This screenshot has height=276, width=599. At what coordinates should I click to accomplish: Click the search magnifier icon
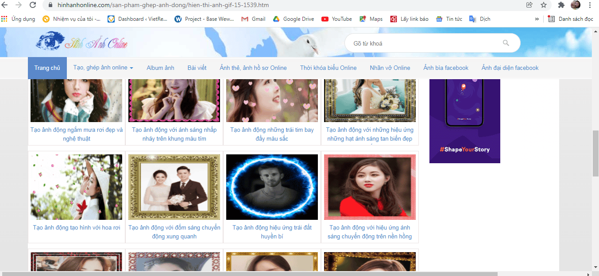click(x=506, y=42)
